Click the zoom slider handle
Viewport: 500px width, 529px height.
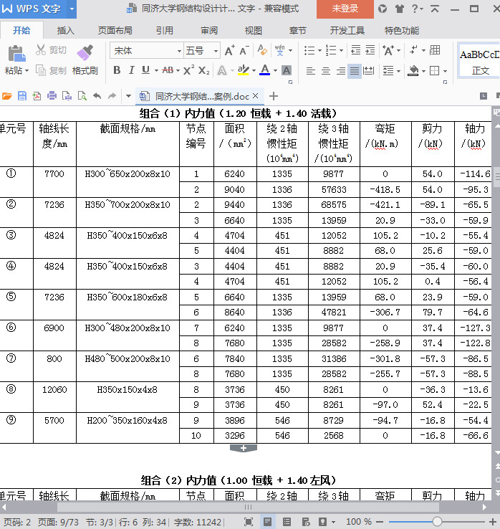437,522
